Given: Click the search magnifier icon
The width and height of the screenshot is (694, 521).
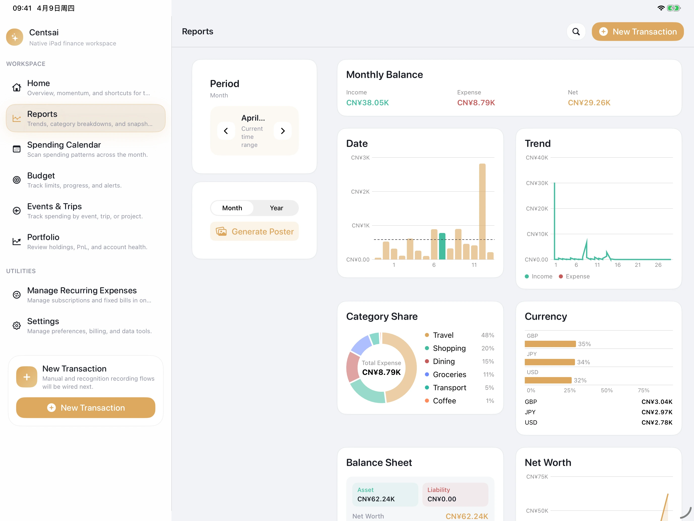Looking at the screenshot, I should (576, 32).
